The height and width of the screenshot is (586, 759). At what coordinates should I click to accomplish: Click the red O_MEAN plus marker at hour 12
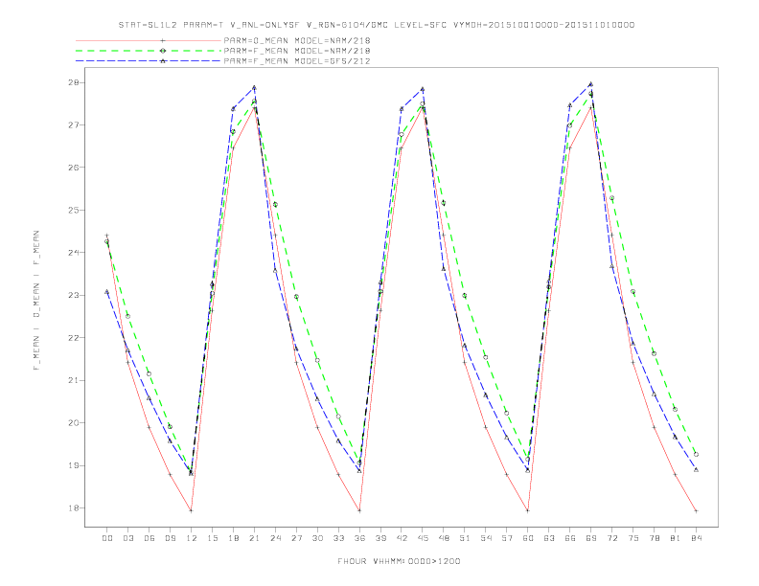point(192,510)
